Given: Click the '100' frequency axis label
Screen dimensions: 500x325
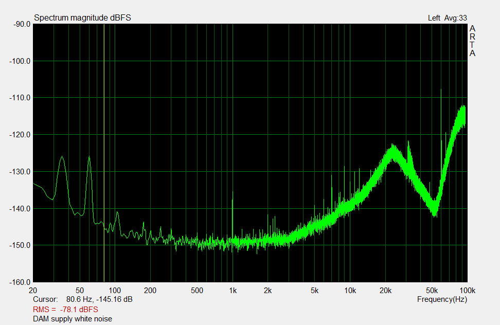Looking at the screenshot, I should pyautogui.click(x=115, y=291).
